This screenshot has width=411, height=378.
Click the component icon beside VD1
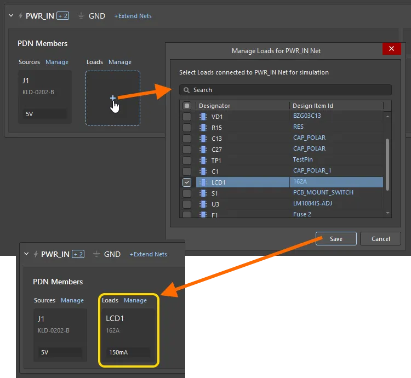(203, 117)
